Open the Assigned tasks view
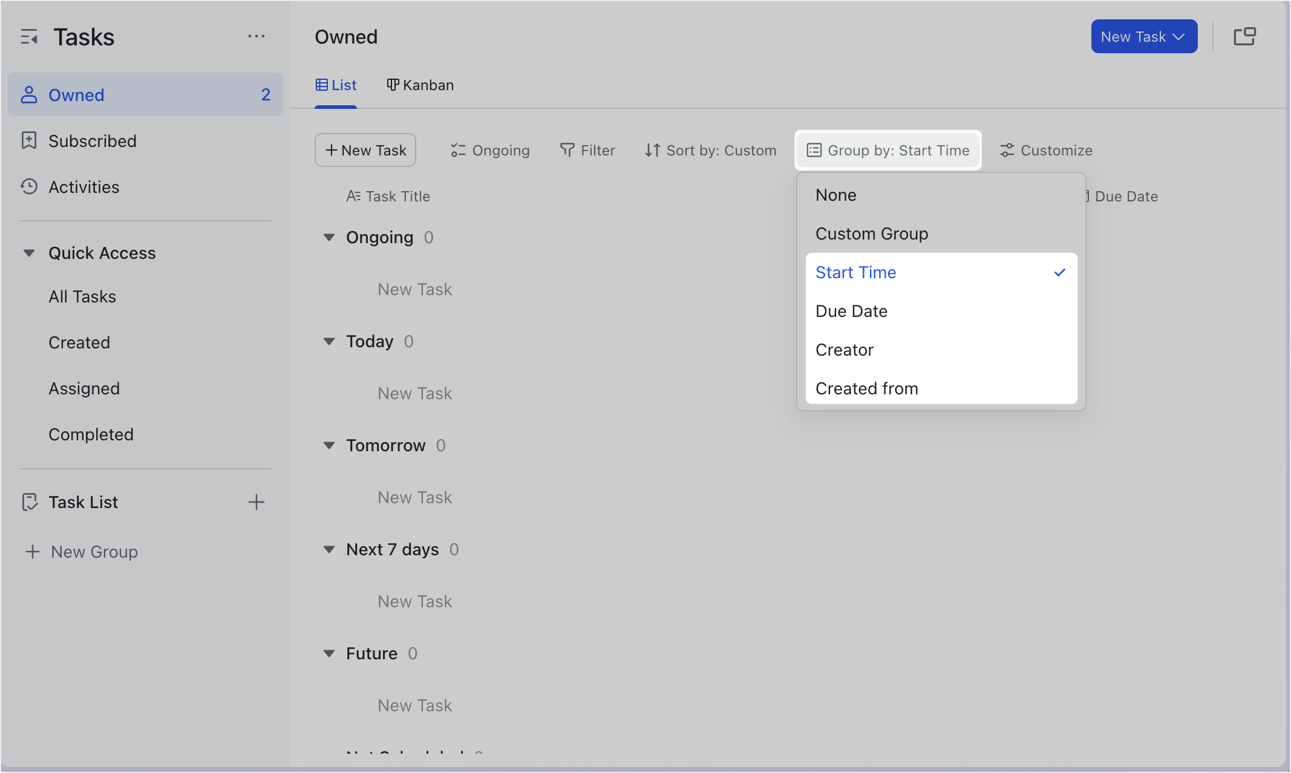This screenshot has height=773, width=1291. (x=84, y=388)
